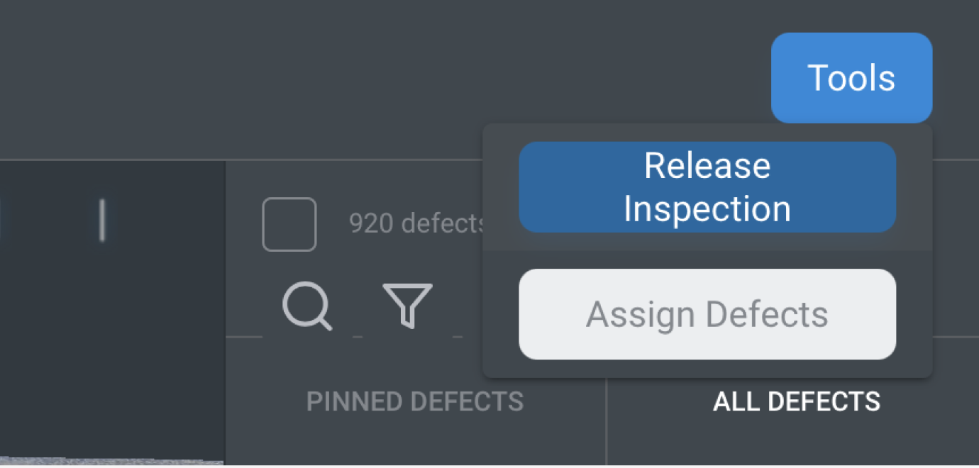Open the Tools dropdown
The width and height of the screenshot is (979, 468).
(x=851, y=77)
